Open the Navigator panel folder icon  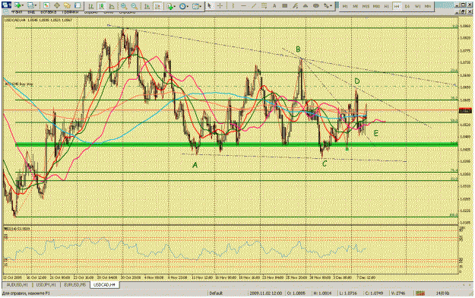click(x=67, y=5)
